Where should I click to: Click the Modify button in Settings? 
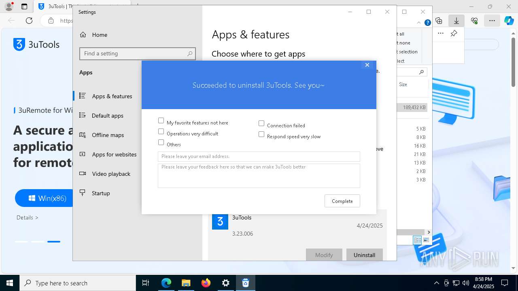pyautogui.click(x=324, y=255)
